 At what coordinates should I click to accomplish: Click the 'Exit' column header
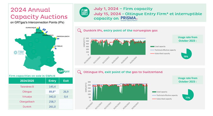(66, 81)
